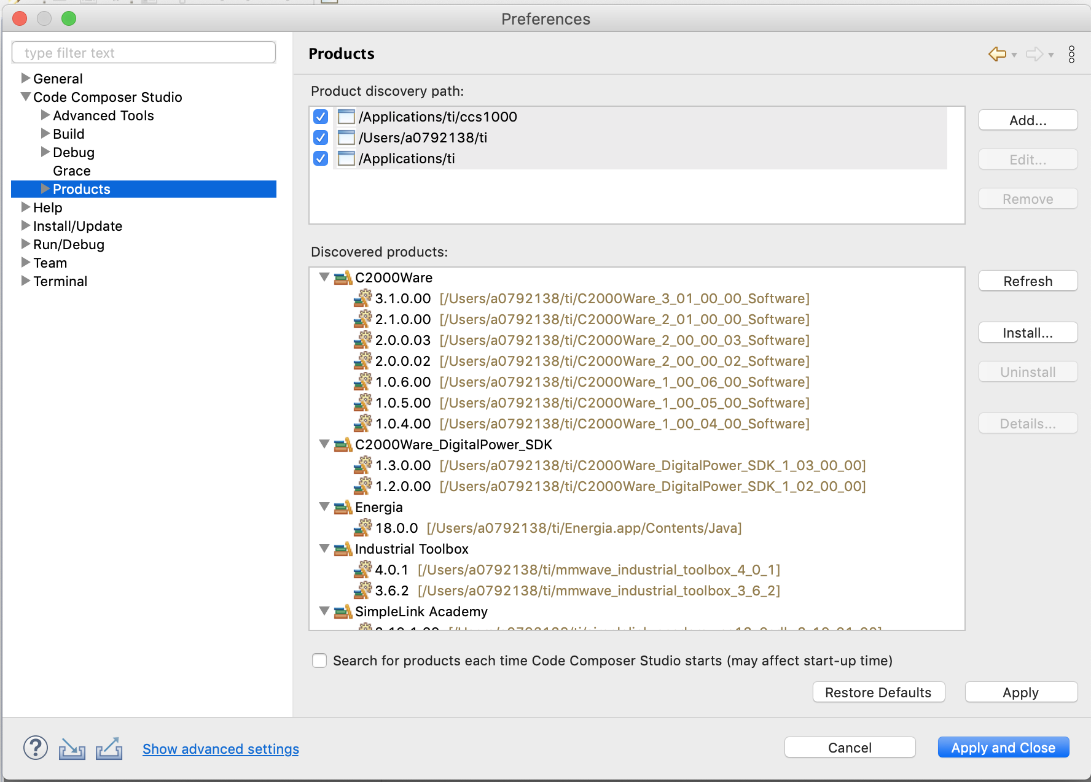Click the export preferences icon

109,748
